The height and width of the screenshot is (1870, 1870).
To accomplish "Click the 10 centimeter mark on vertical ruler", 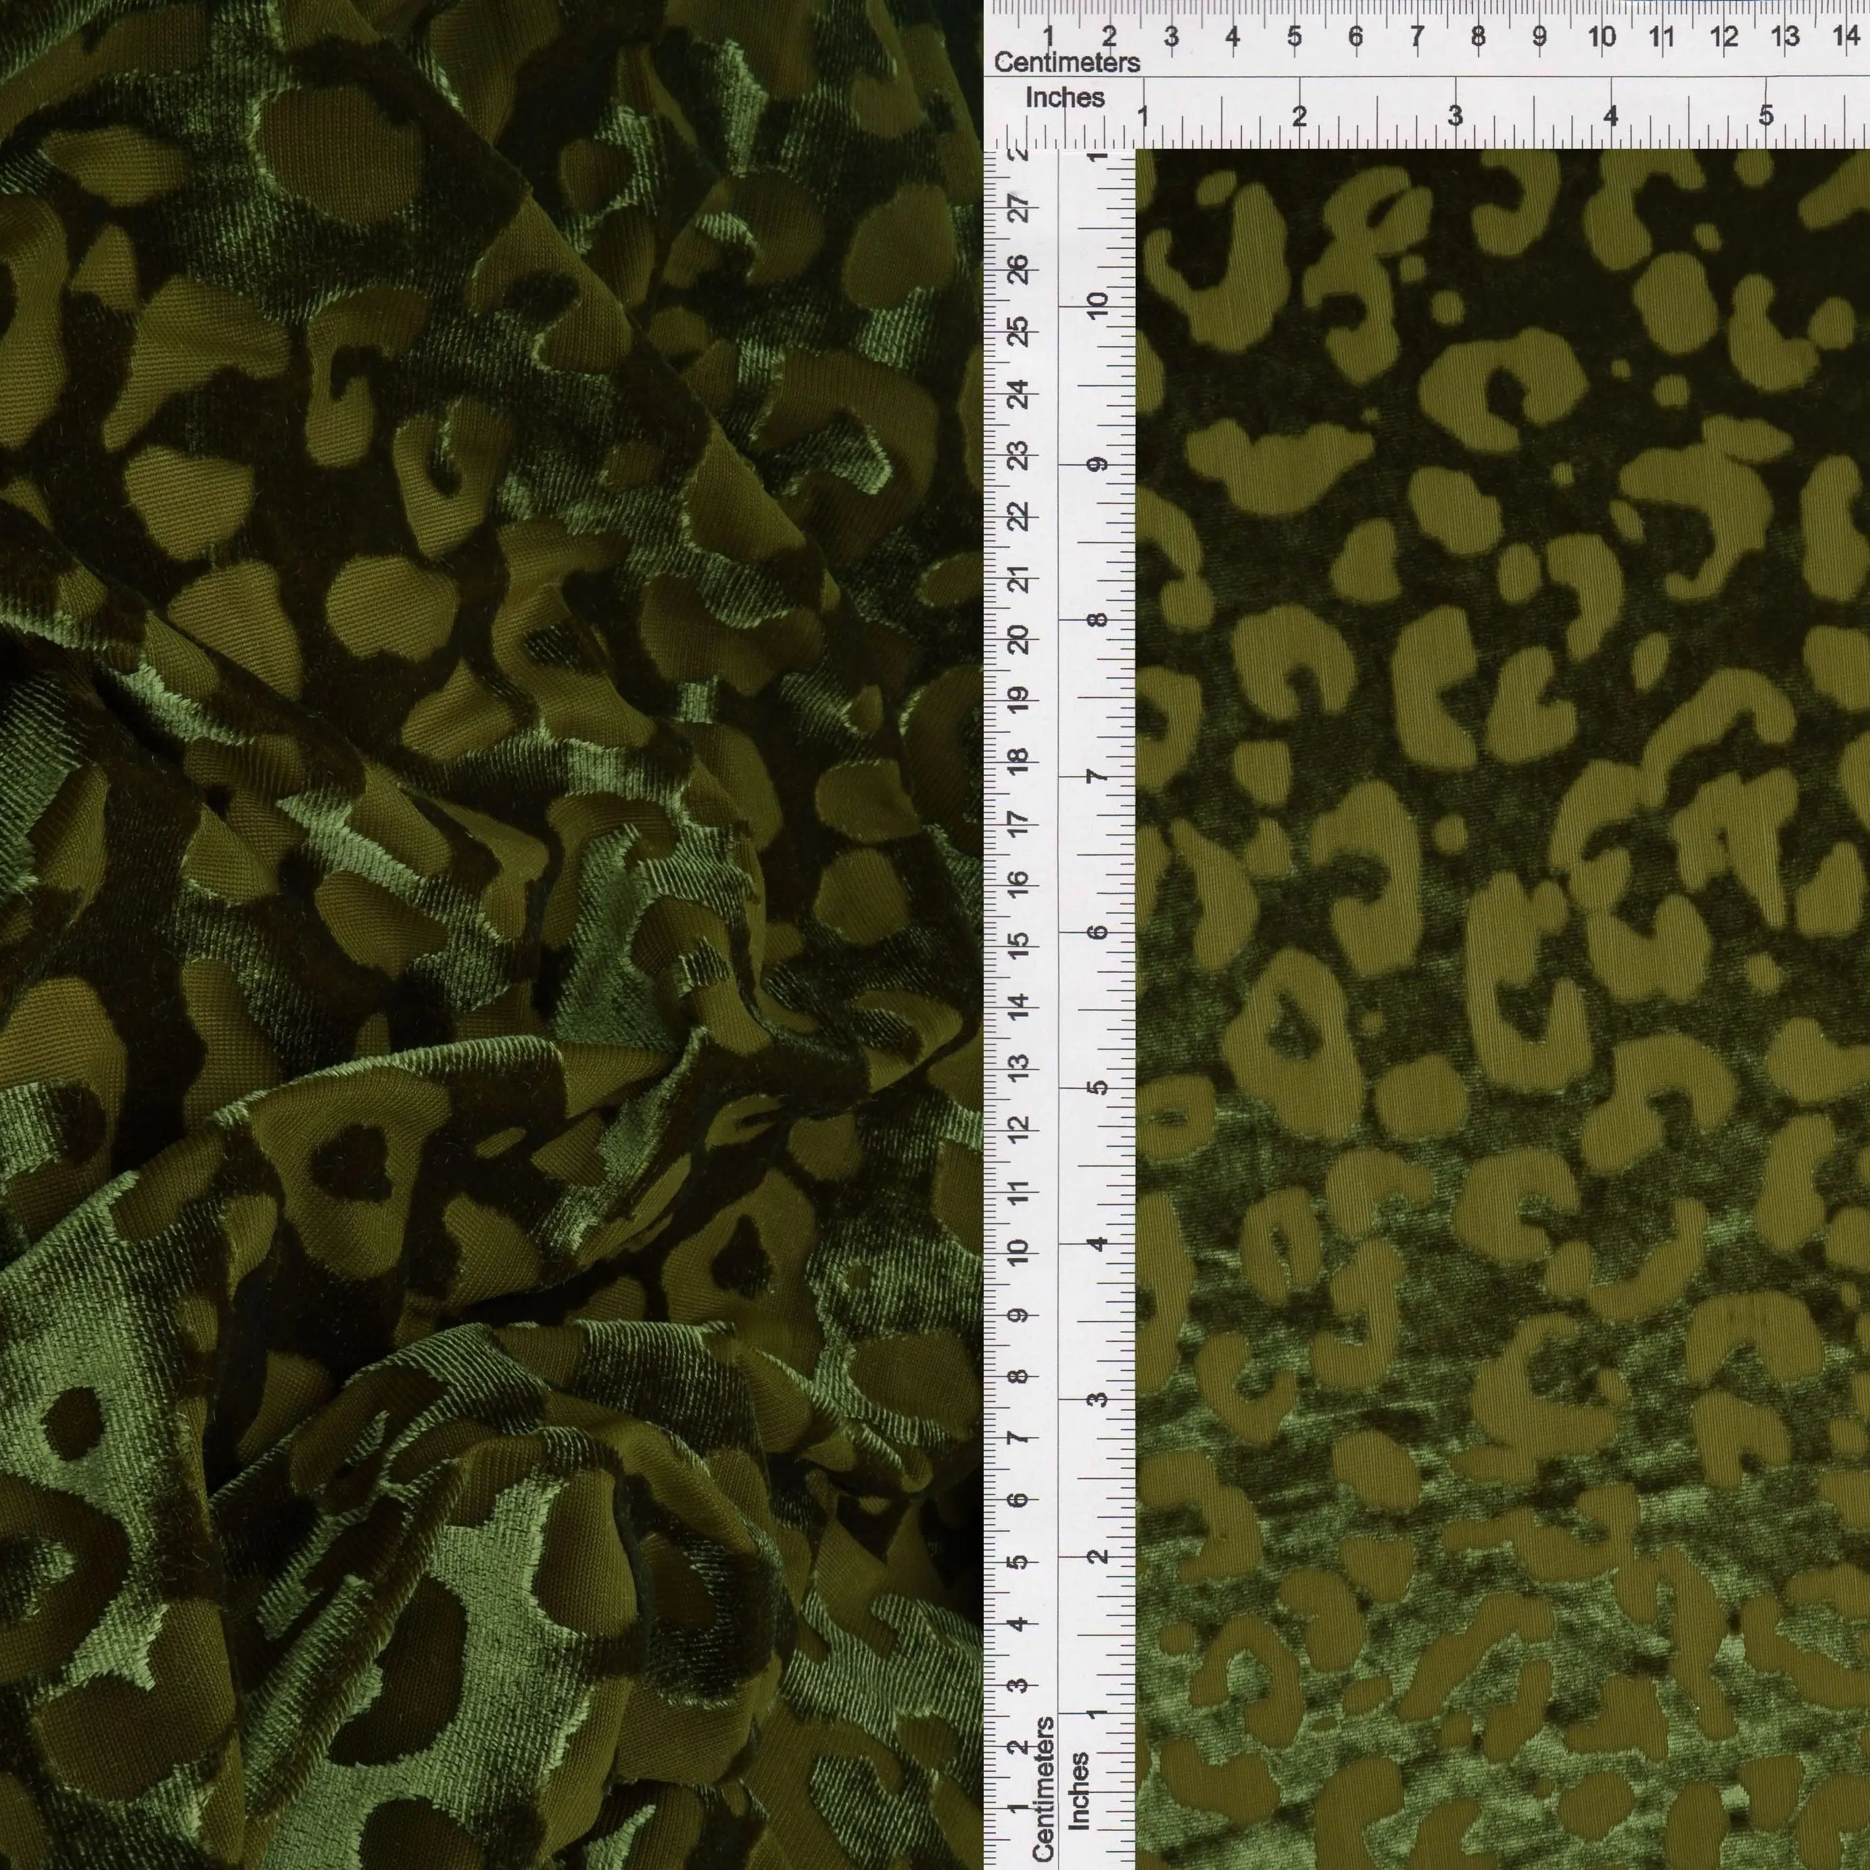I will pos(1018,1253).
